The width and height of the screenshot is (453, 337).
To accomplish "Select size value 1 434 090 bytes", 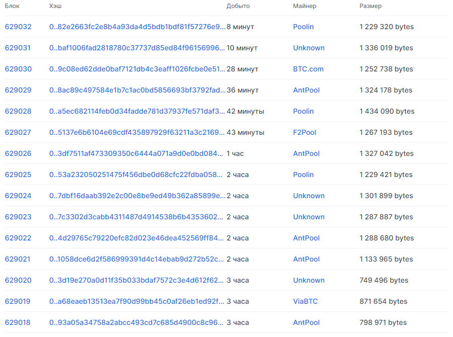I will [387, 111].
